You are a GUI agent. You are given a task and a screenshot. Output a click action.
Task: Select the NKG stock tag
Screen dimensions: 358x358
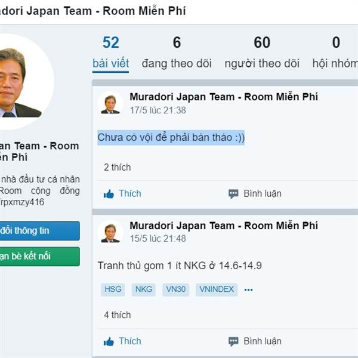(x=144, y=290)
